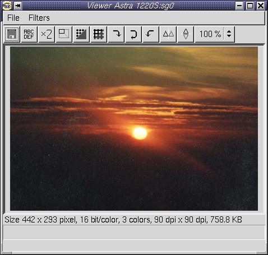Flip image vertically icon
268x255 pixels.
coord(186,34)
